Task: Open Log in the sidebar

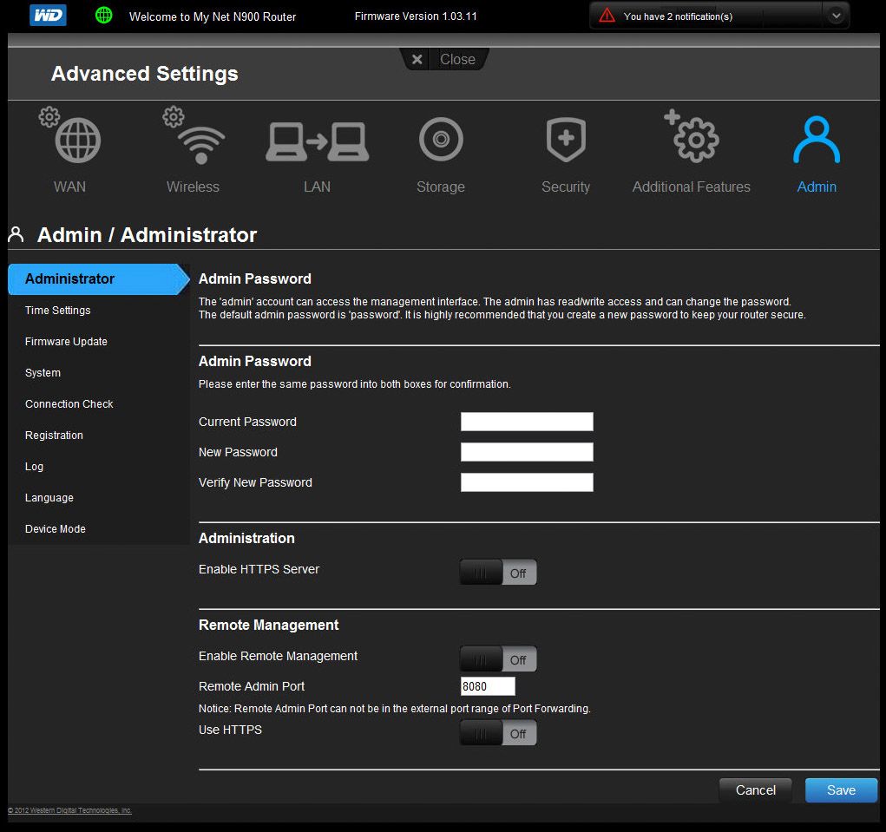Action: pyautogui.click(x=34, y=467)
